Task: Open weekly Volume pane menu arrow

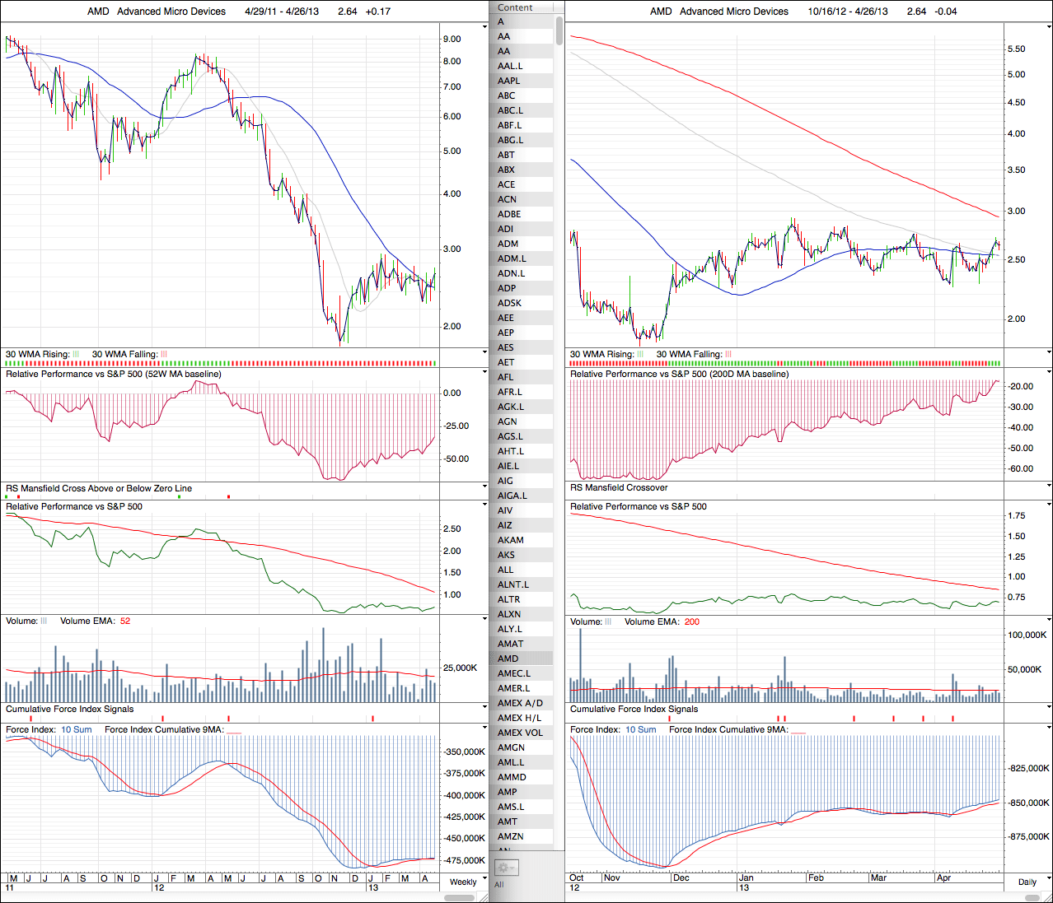Action: [x=484, y=620]
